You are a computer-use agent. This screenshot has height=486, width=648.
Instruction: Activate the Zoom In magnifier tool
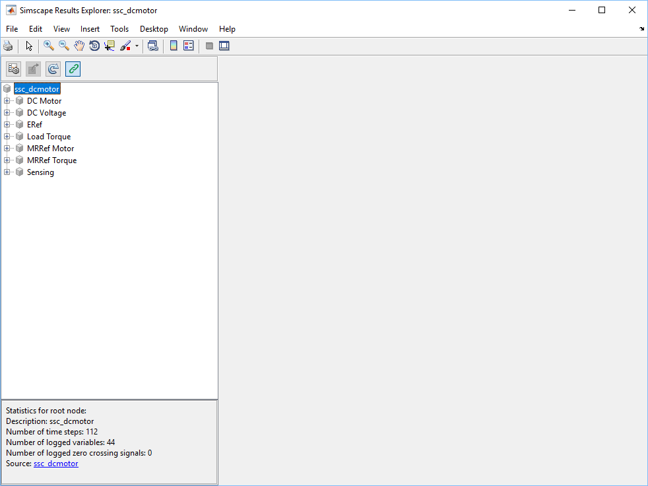click(49, 46)
